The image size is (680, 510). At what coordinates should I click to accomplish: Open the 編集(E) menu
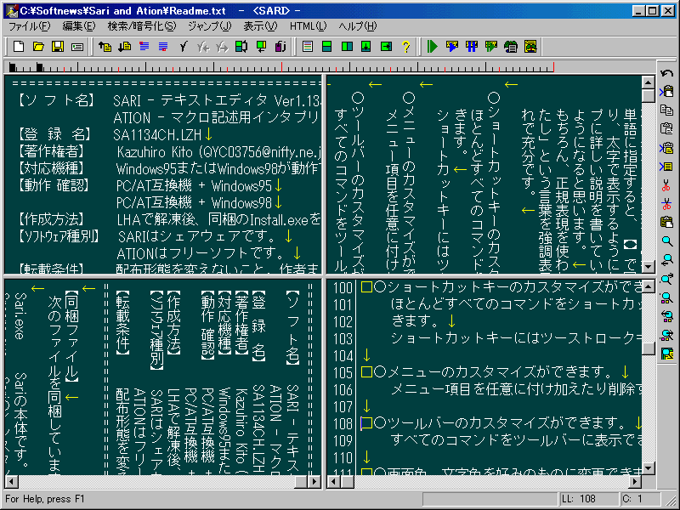click(x=78, y=26)
